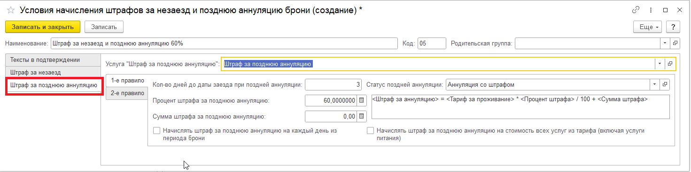Add form to favorites with star icon
The width and height of the screenshot is (691, 172).
(x=10, y=10)
